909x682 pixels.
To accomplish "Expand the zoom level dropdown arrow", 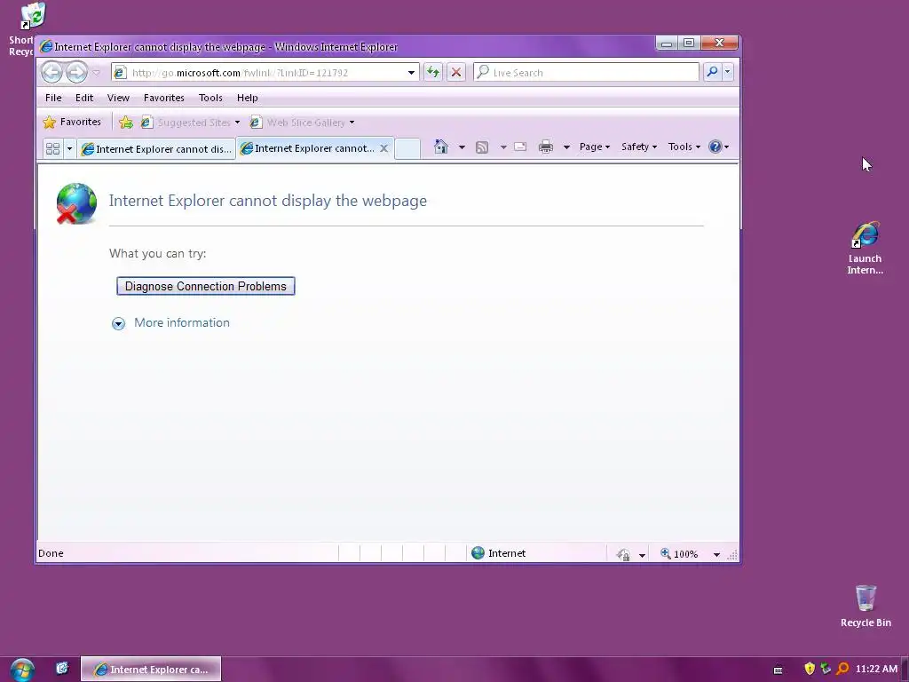I will click(716, 555).
